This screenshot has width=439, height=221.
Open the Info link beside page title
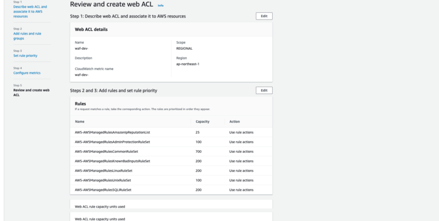tap(161, 5)
